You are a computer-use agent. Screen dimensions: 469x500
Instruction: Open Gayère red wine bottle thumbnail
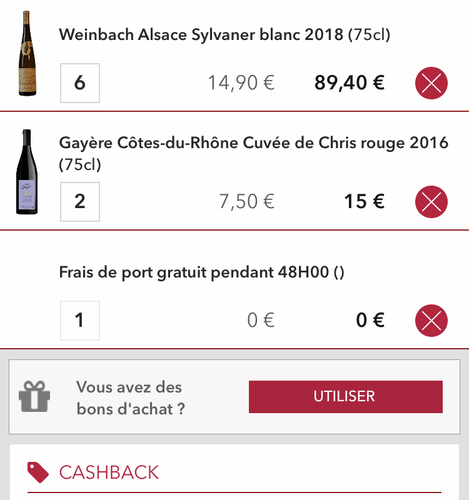pos(27,171)
